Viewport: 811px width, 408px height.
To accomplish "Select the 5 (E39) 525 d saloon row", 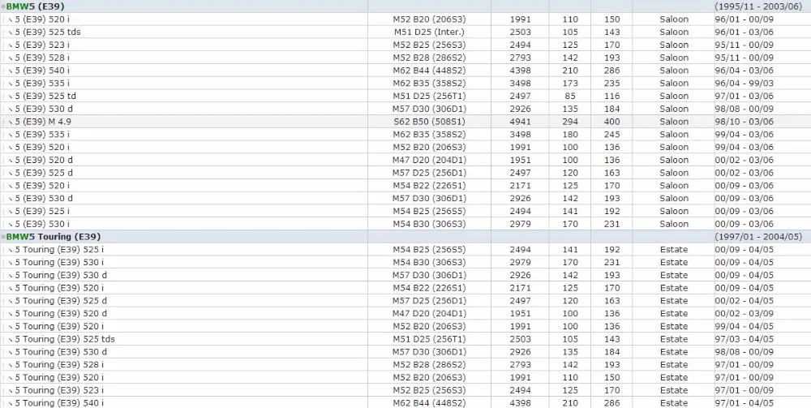I will [x=405, y=173].
